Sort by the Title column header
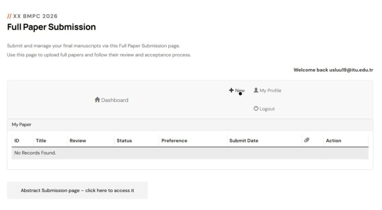 pyautogui.click(x=41, y=140)
